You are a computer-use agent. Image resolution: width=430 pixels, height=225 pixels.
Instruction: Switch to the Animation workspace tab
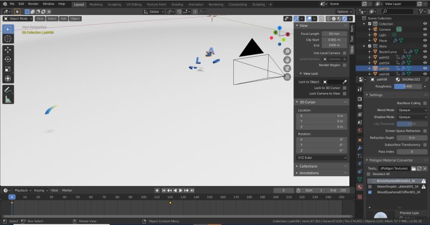pyautogui.click(x=196, y=4)
